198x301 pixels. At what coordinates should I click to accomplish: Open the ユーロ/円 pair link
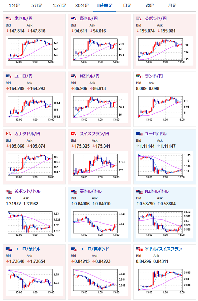(24, 76)
